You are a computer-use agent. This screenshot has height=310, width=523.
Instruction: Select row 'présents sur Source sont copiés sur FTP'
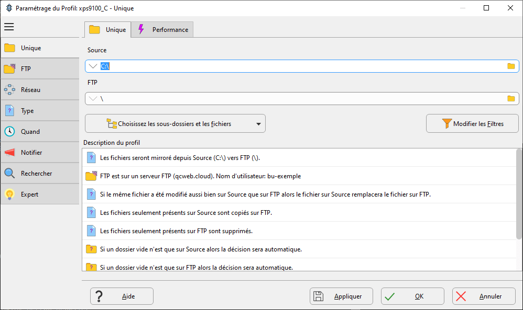pos(299,213)
